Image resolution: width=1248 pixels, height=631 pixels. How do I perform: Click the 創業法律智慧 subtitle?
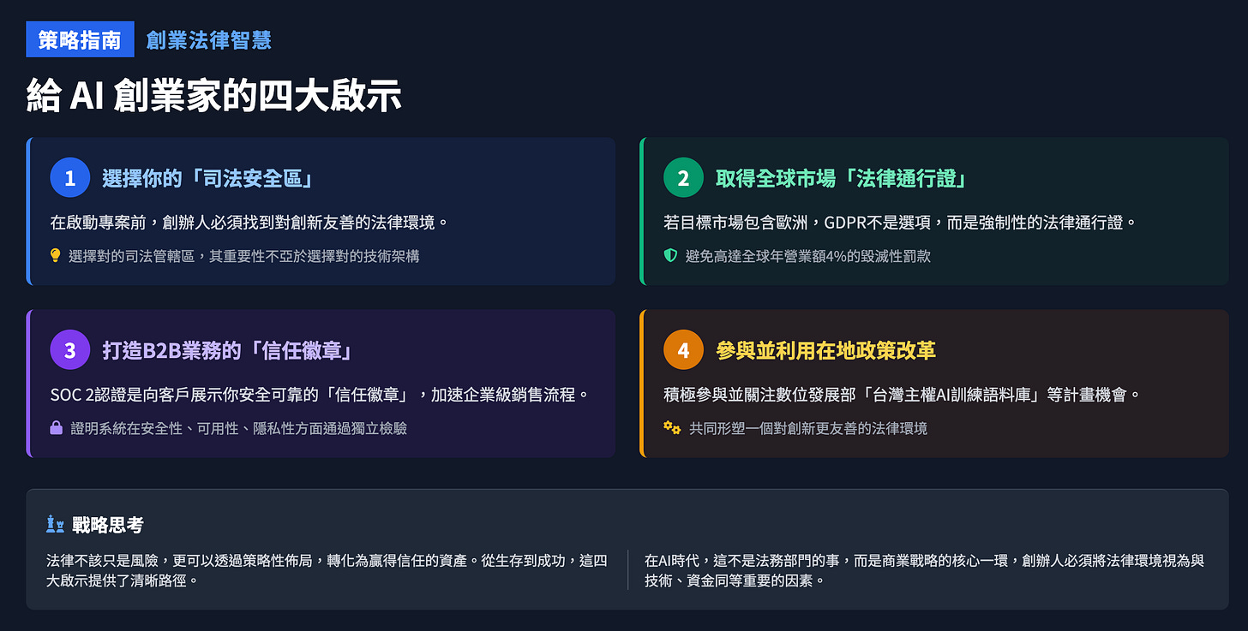pyautogui.click(x=209, y=40)
